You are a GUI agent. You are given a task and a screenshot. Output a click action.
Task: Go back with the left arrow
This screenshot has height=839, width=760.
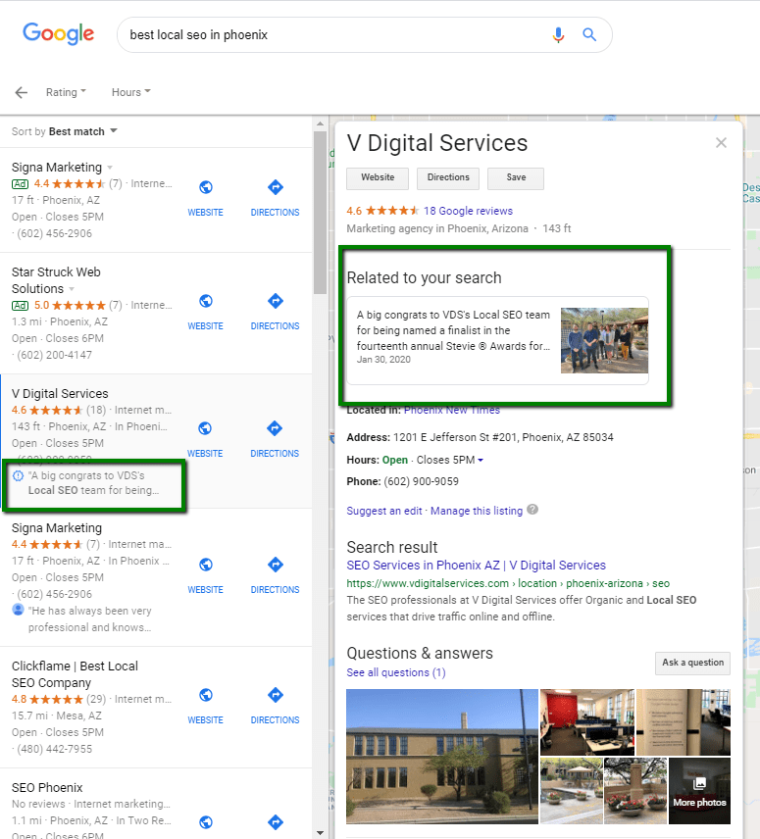[21, 92]
